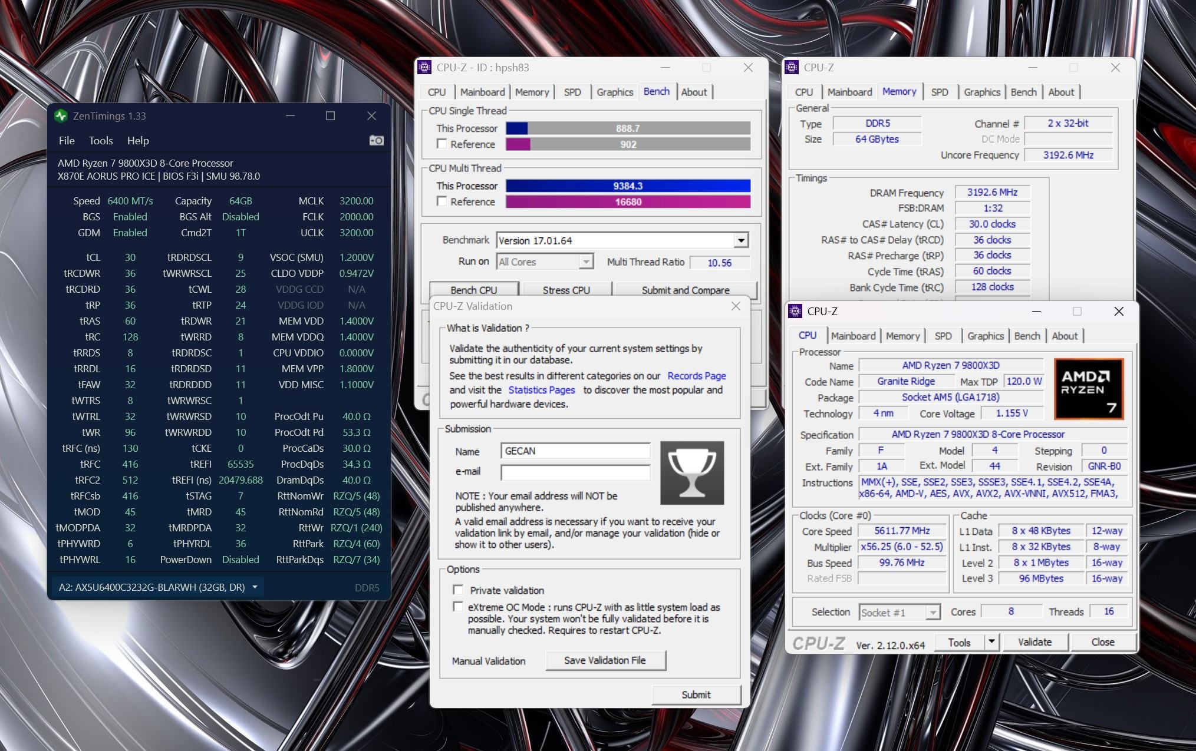Switch to the SPD tab in the CPU window
The width and height of the screenshot is (1196, 751).
(x=943, y=336)
